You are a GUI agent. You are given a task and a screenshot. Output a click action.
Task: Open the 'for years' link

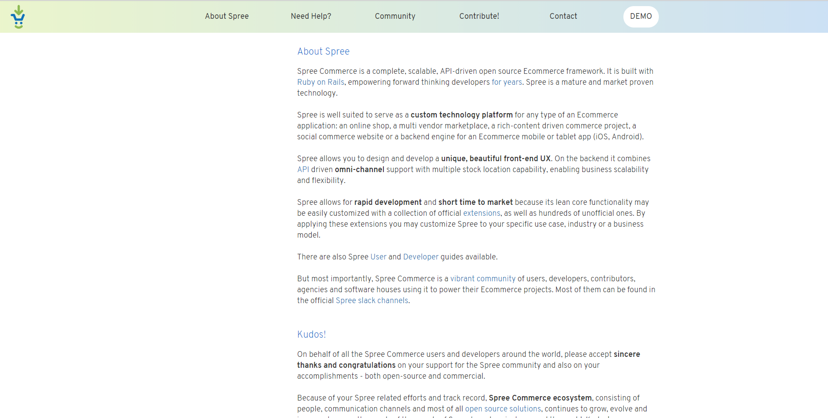coord(507,82)
